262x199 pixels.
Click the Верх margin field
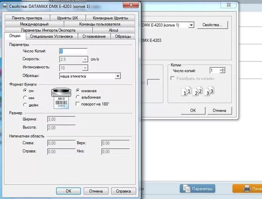click(x=115, y=143)
